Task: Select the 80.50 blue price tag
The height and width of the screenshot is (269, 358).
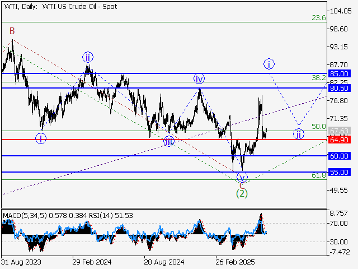Action: (x=340, y=89)
